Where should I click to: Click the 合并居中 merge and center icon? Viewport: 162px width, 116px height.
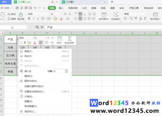point(104,15)
